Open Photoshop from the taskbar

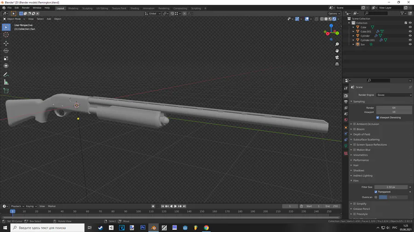(x=143, y=228)
